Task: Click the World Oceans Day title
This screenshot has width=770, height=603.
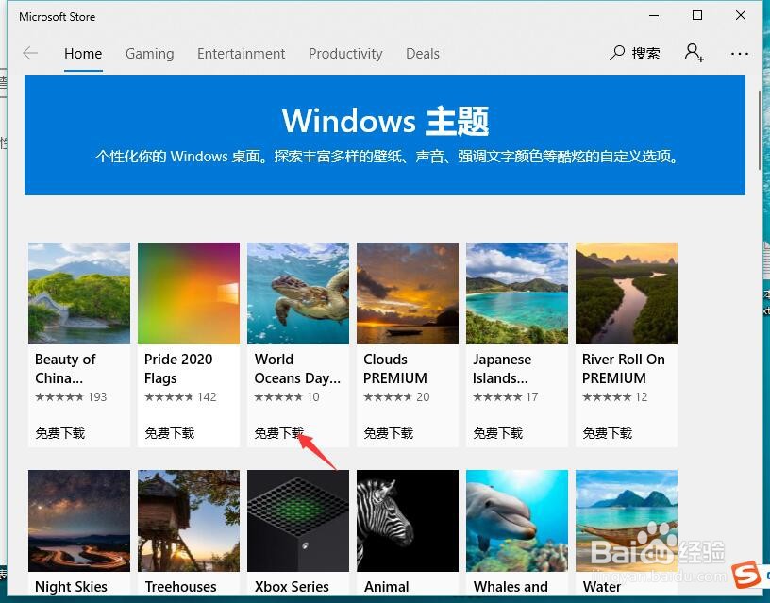Action: (297, 369)
